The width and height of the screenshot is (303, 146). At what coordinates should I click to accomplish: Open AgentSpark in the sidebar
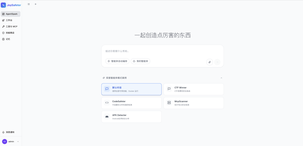tap(11, 14)
